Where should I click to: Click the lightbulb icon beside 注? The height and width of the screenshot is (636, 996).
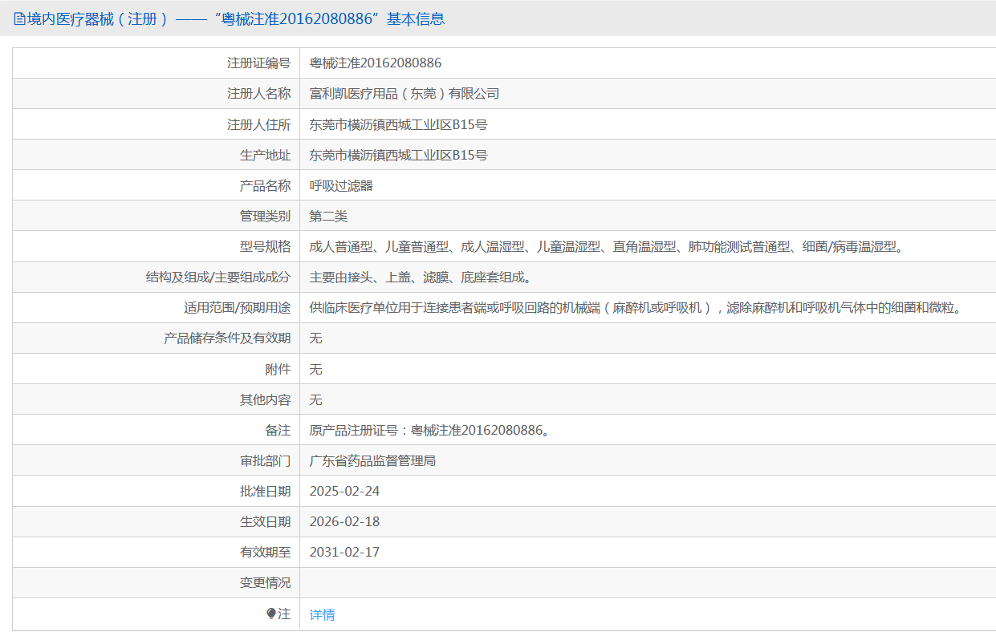[271, 614]
